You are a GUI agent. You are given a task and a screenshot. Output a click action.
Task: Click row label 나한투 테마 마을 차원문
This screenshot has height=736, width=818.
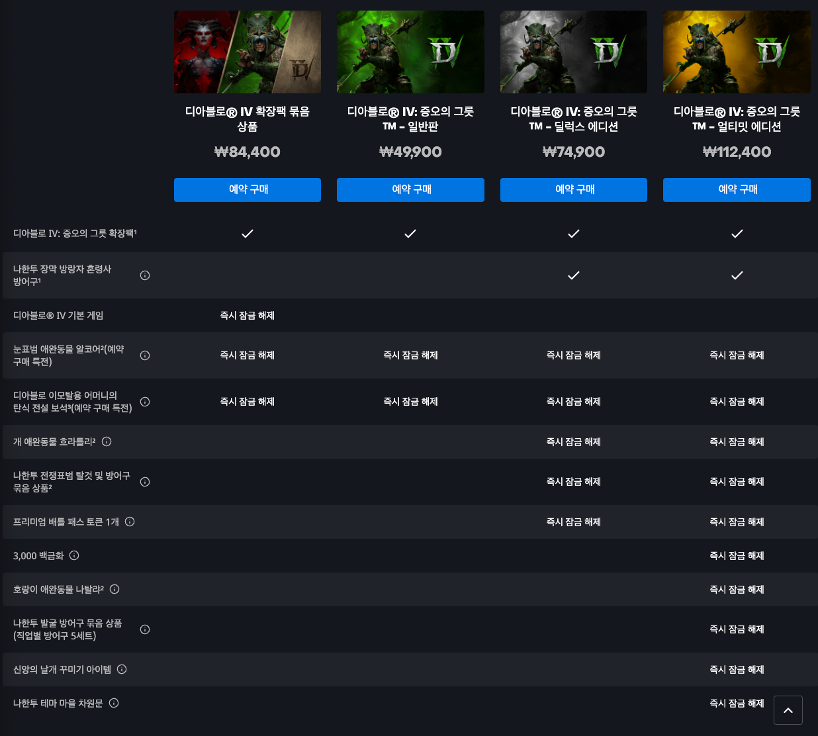pyautogui.click(x=58, y=704)
